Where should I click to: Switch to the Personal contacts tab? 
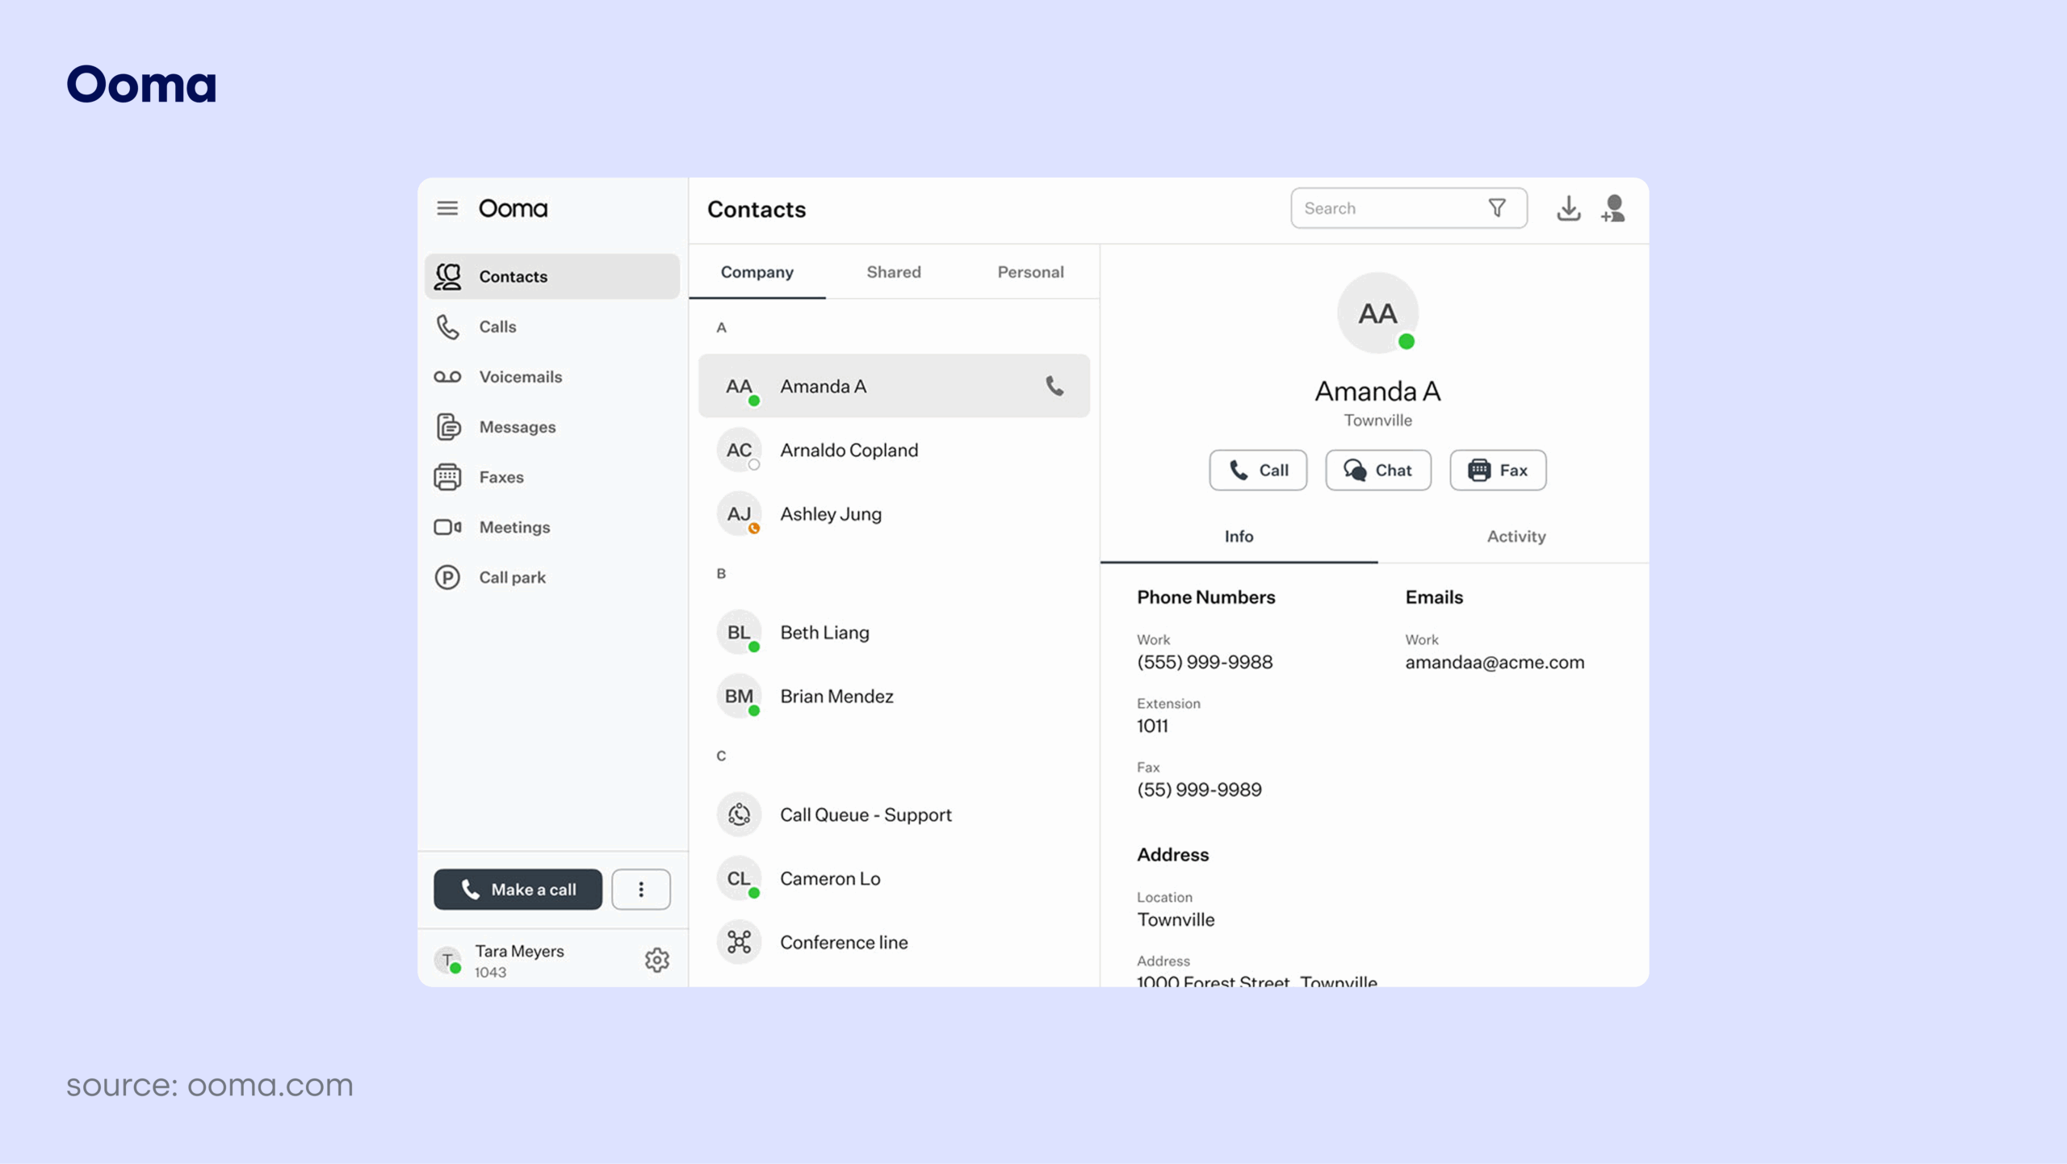coord(1030,272)
